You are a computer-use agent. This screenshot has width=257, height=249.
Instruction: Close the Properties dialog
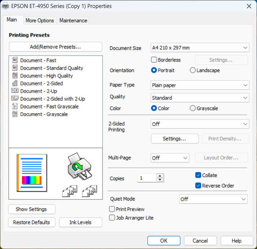click(249, 6)
